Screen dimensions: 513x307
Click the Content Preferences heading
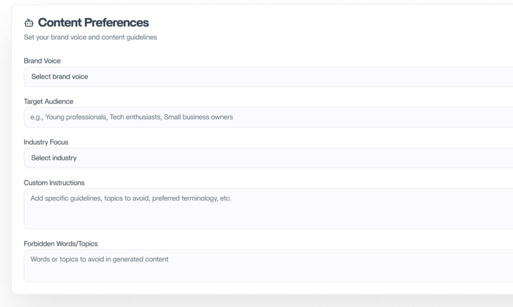[x=93, y=23]
